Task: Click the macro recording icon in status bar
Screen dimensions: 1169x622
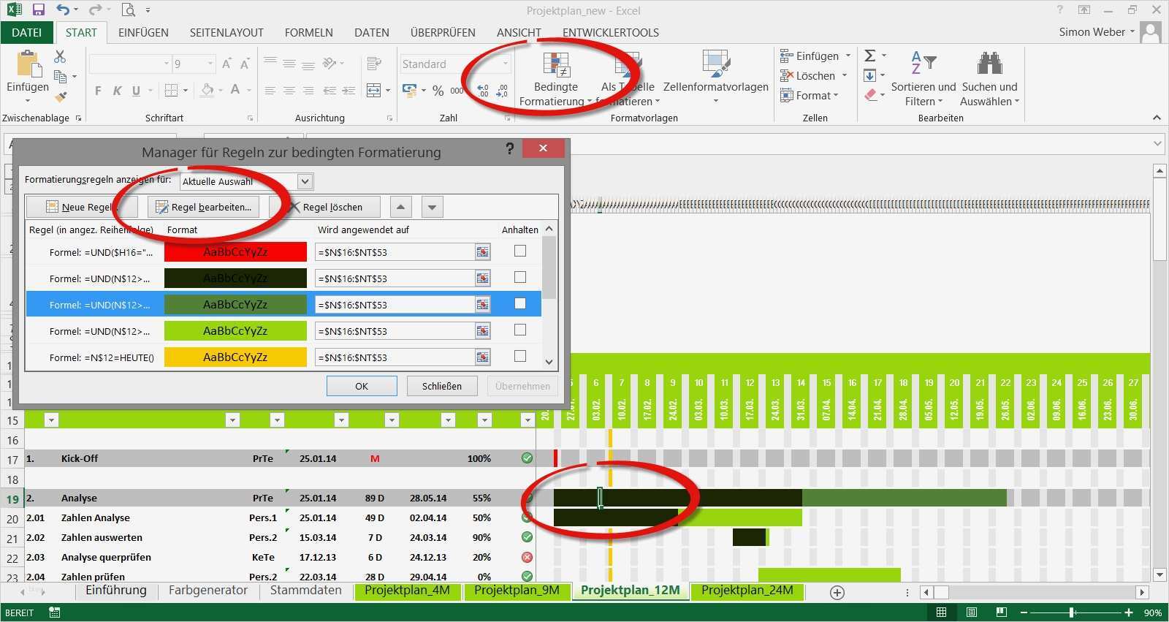Action: [x=55, y=612]
